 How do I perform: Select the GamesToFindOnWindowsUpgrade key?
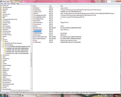tap(13, 43)
